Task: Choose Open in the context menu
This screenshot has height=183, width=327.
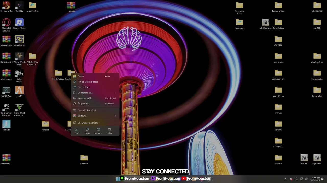Action: pos(95,76)
